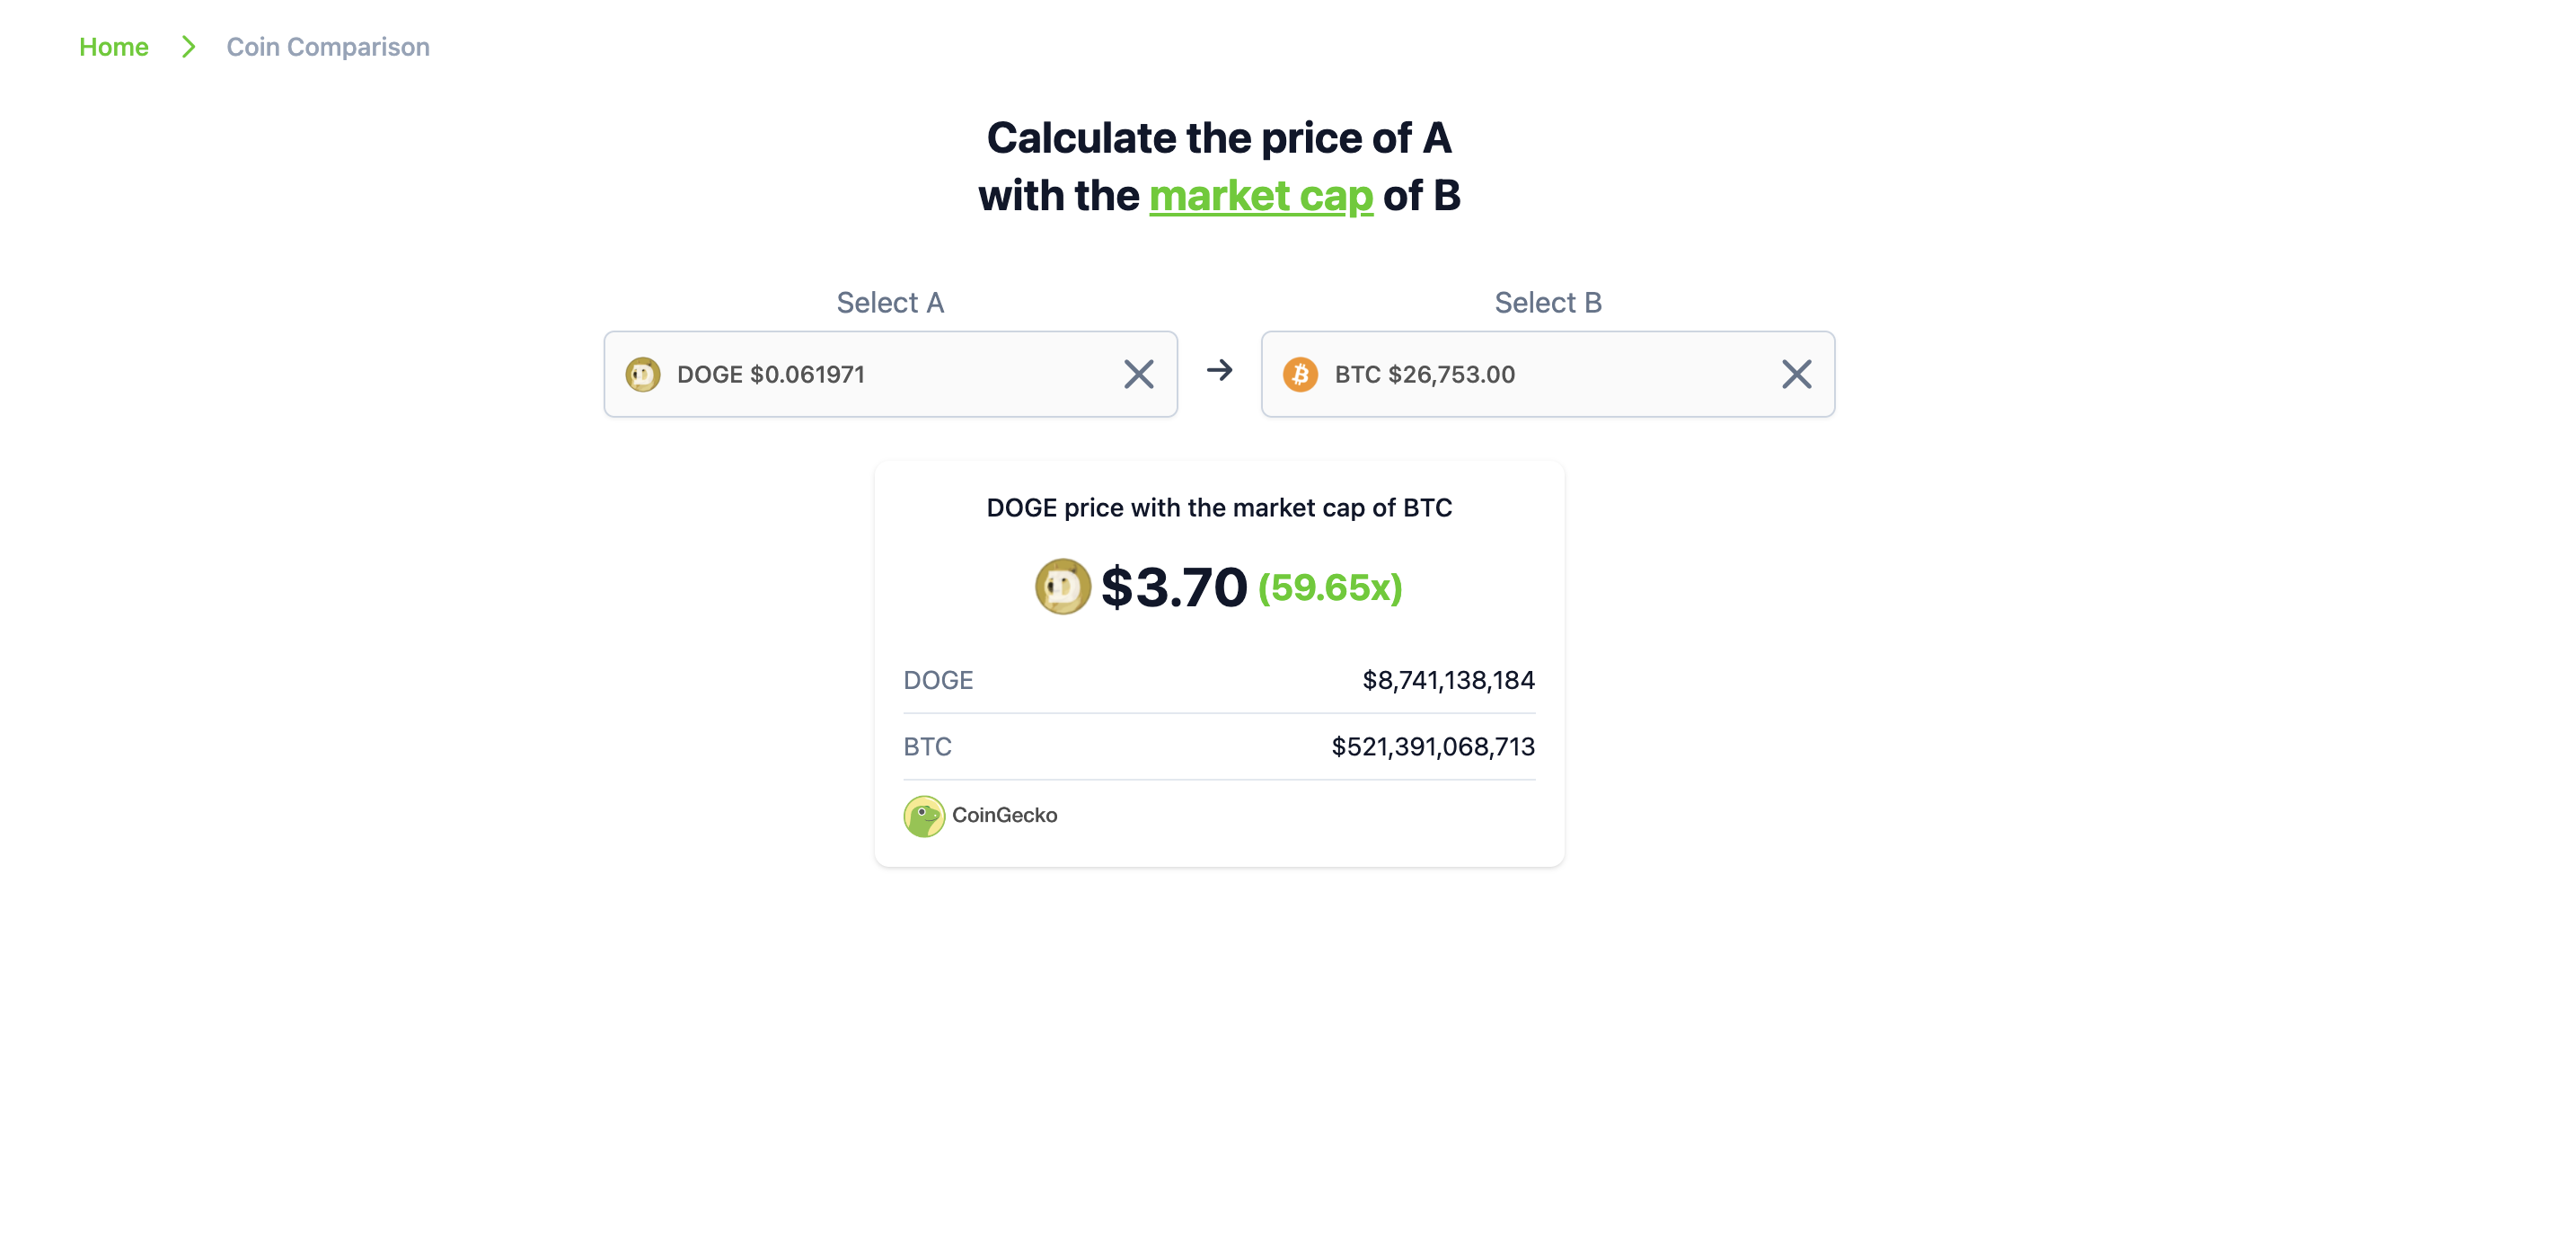2576x1245 pixels.
Task: Select the 59.65x multiplier text
Action: point(1331,587)
